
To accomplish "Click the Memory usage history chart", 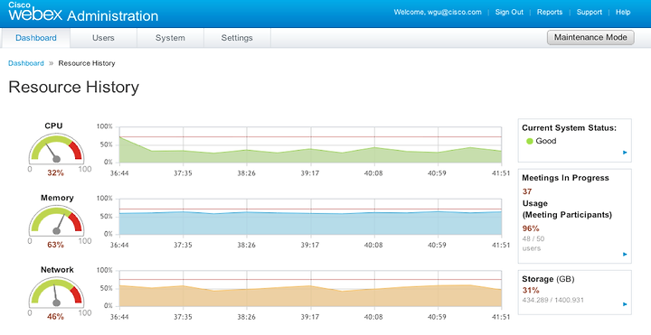I will [x=310, y=217].
